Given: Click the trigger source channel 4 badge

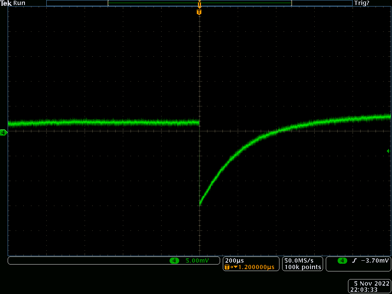Looking at the screenshot, I should [342, 261].
